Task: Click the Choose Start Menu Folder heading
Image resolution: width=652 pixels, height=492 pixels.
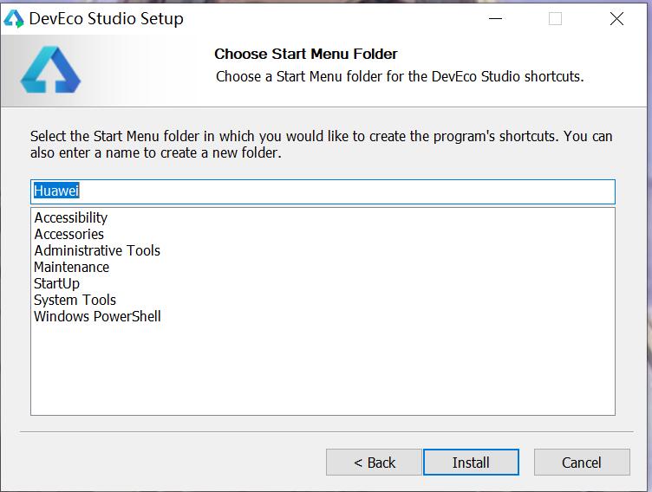Action: (306, 54)
